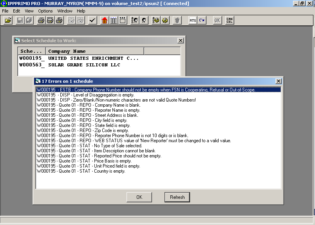
Task: Select the WEB STATUS 'New Reporter' error
Action: (158, 141)
